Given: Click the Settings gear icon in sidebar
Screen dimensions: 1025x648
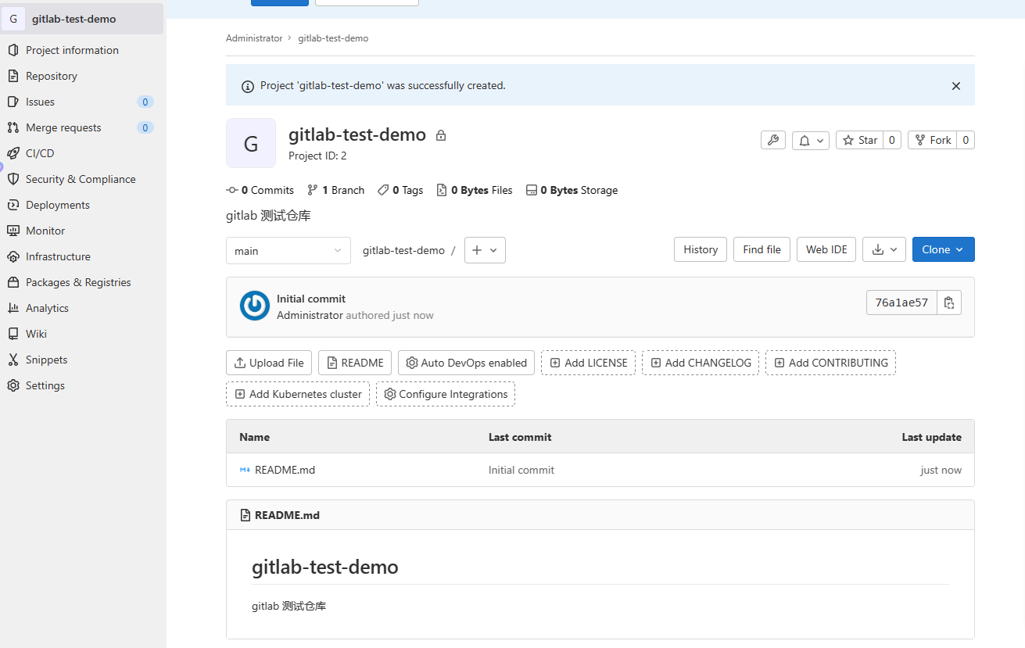Looking at the screenshot, I should click(13, 385).
